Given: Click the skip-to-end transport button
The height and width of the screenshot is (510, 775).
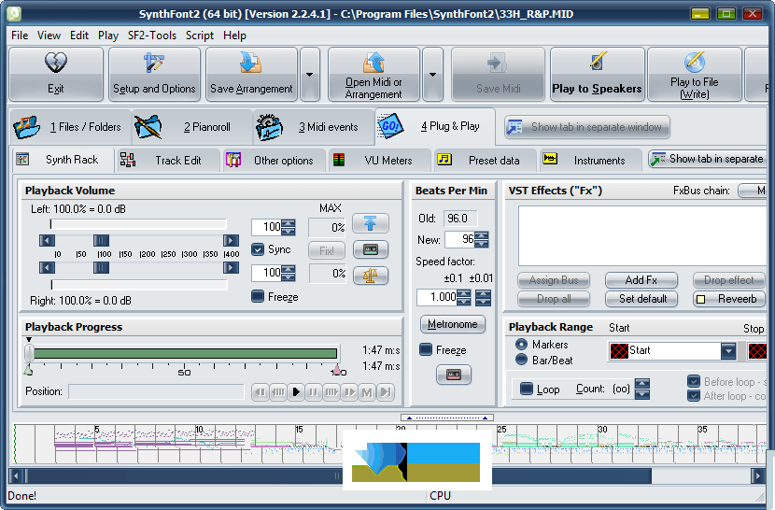Looking at the screenshot, I should (385, 392).
